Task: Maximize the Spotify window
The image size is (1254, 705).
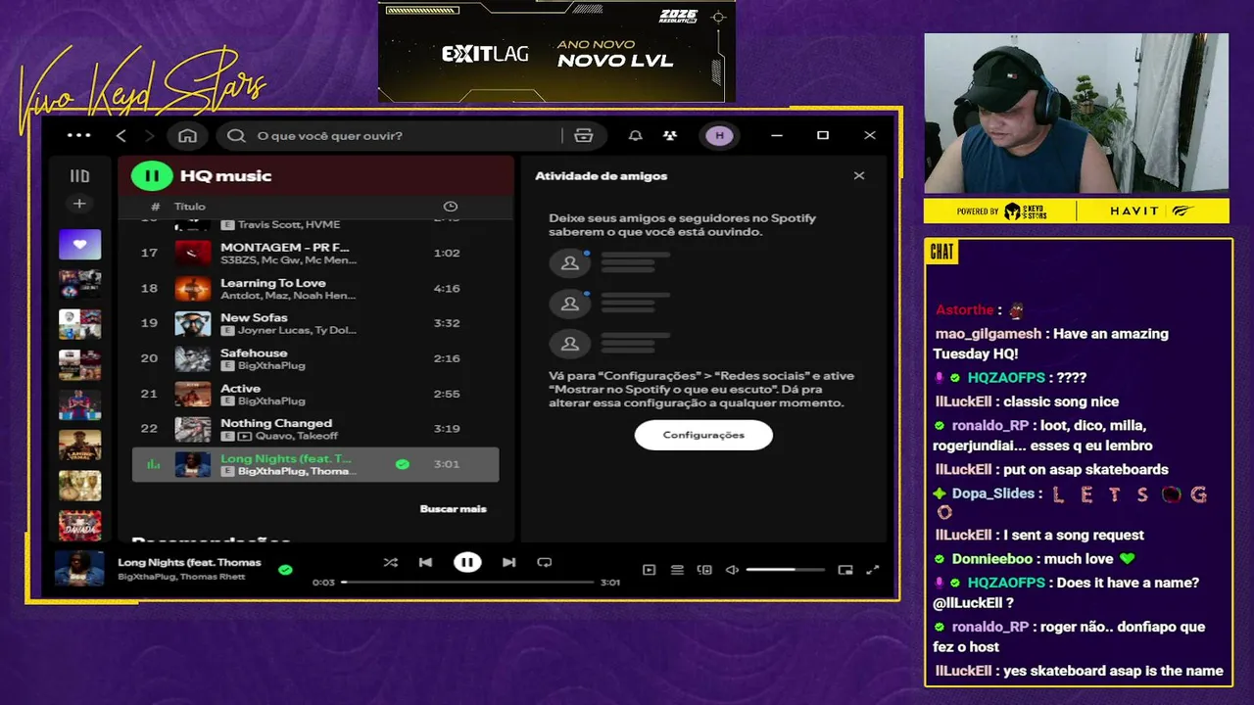Action: pyautogui.click(x=823, y=135)
